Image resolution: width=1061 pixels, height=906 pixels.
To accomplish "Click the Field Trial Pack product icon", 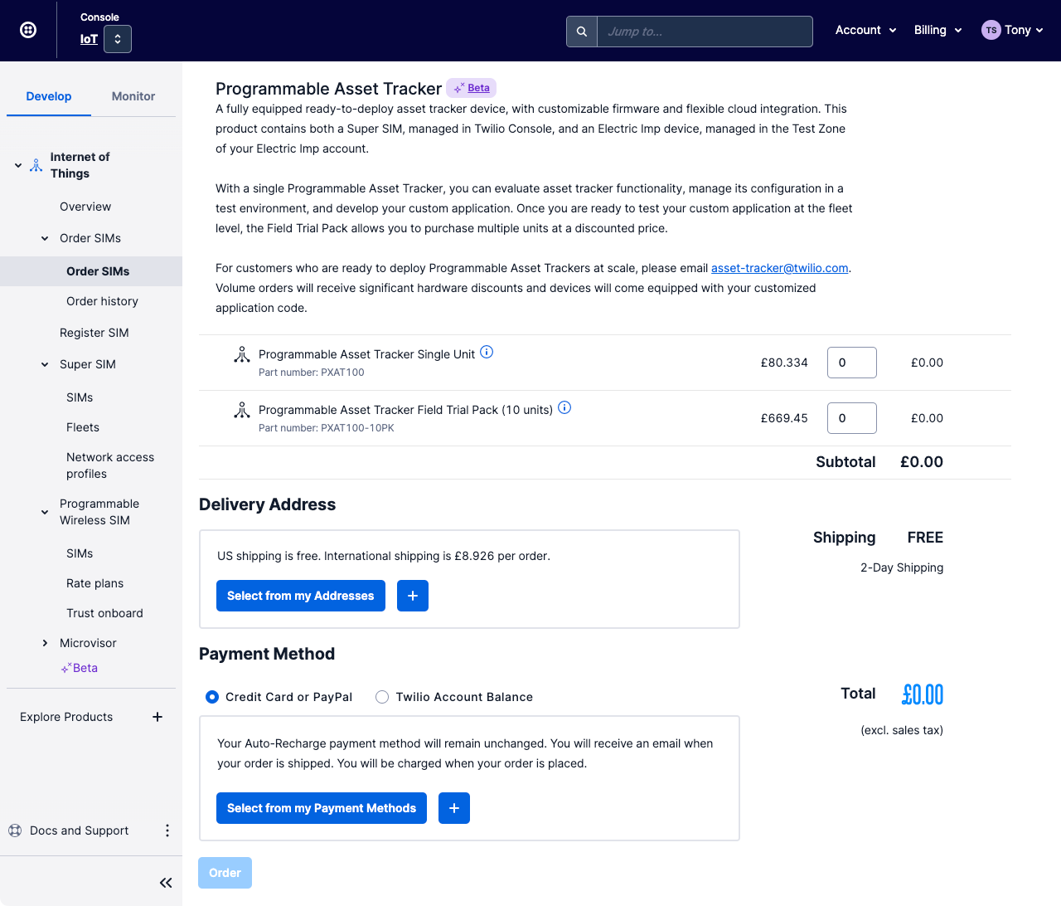I will pyautogui.click(x=242, y=411).
